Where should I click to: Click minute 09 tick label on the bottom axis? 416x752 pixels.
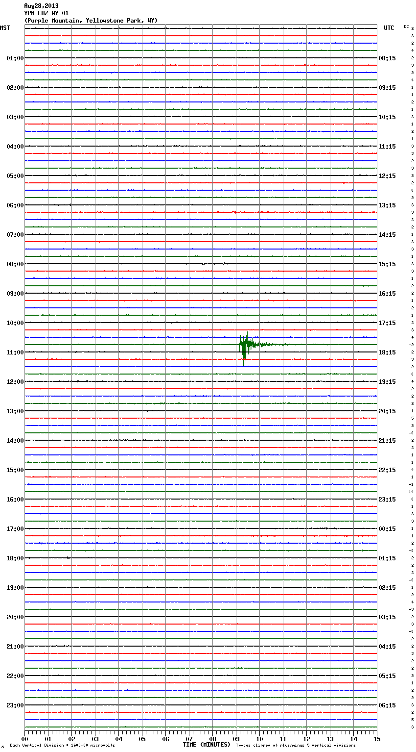point(236,739)
